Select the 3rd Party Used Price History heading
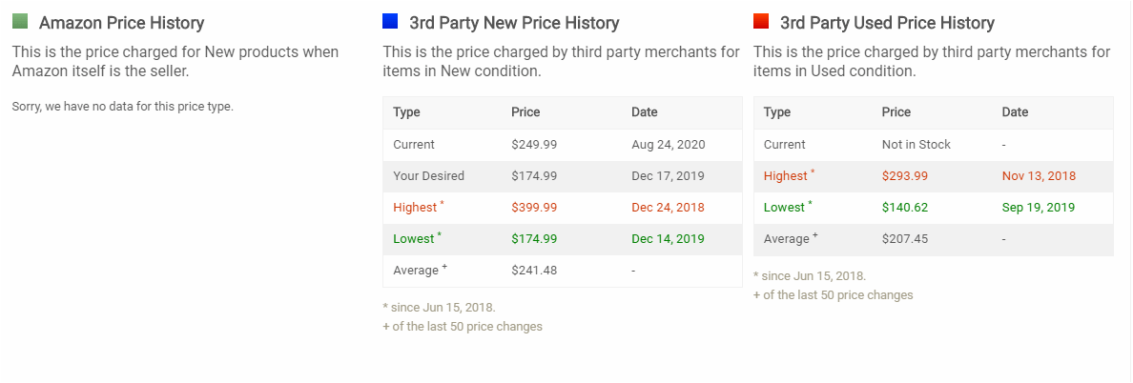This screenshot has height=383, width=1133. coord(887,23)
